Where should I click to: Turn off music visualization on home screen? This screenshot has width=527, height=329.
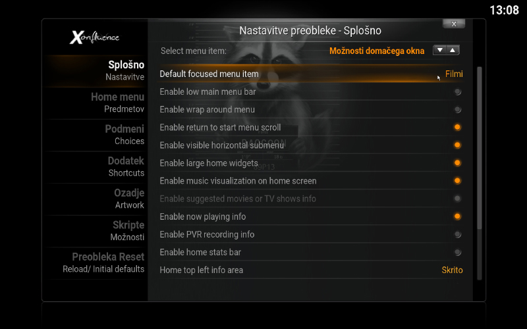pos(457,181)
